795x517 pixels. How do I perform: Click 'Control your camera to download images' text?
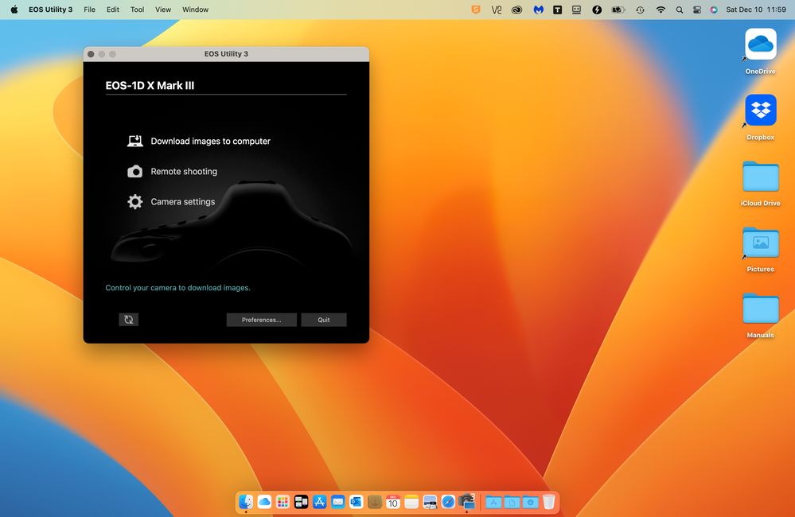(178, 287)
